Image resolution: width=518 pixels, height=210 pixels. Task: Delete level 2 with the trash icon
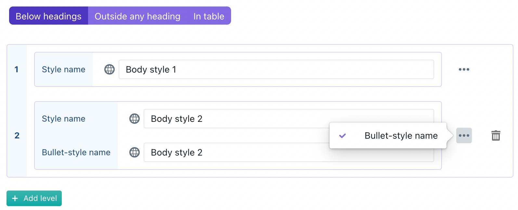pos(496,135)
